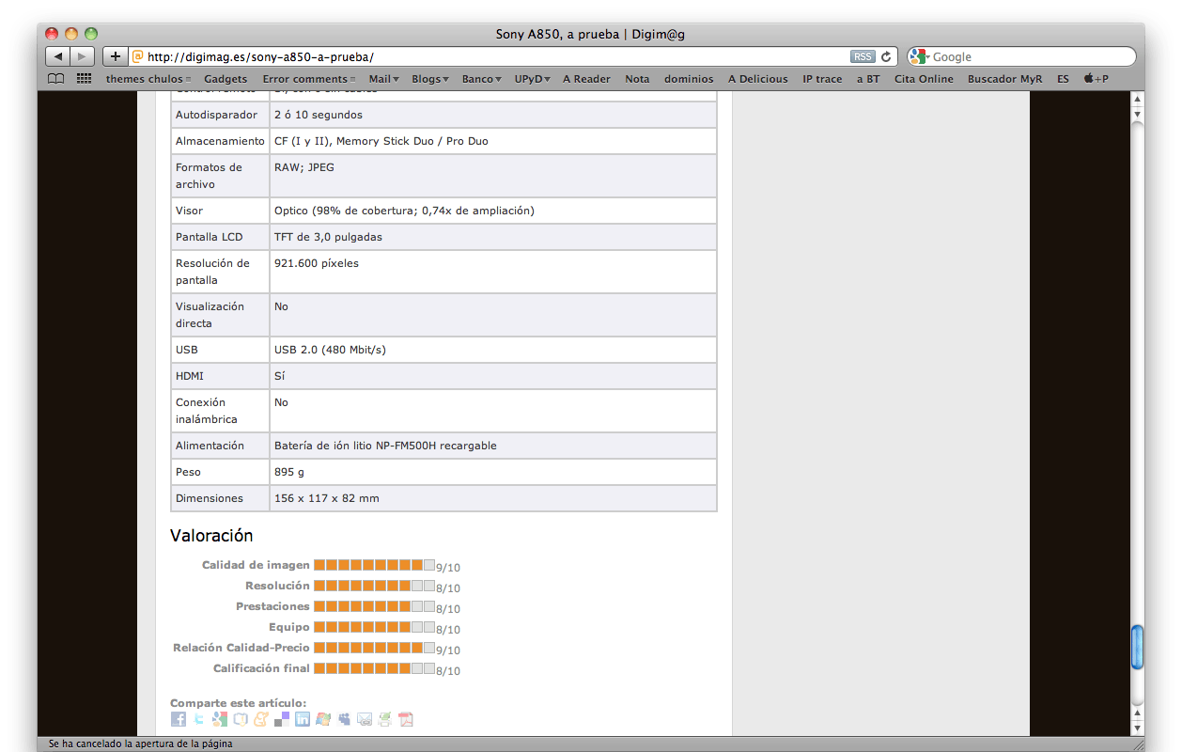This screenshot has width=1182, height=752.
Task: Click the '2 ó 10 segundos' cell
Action: point(493,115)
